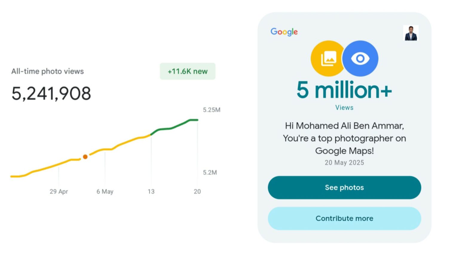Select the 29 Apr date label
Screen dimensions: 459x258
coord(59,191)
